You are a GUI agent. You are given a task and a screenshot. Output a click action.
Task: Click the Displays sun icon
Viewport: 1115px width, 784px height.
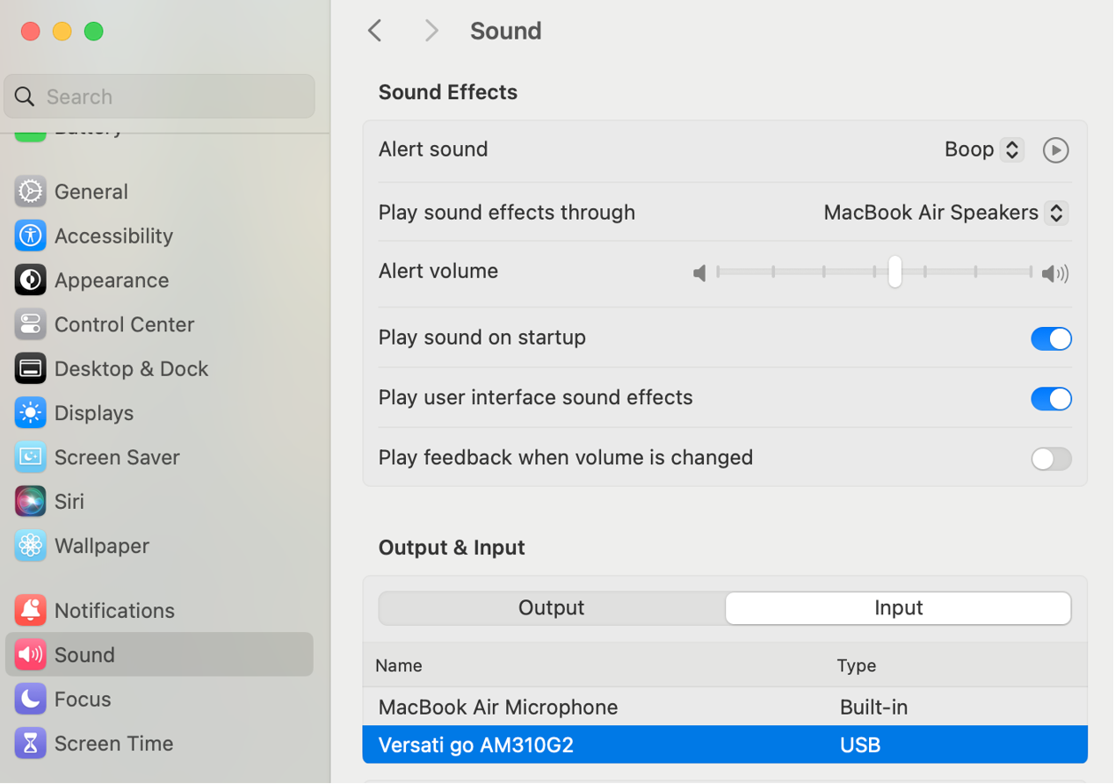[31, 413]
